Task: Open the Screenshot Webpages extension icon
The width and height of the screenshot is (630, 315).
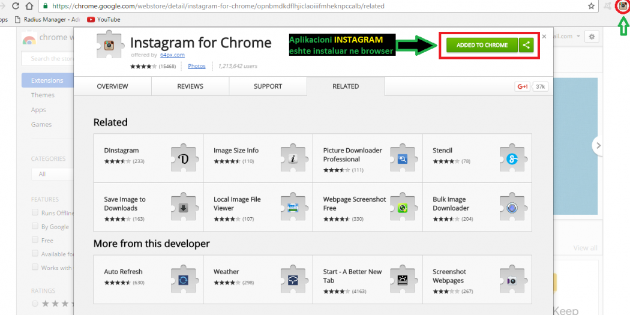Action: pyautogui.click(x=512, y=280)
